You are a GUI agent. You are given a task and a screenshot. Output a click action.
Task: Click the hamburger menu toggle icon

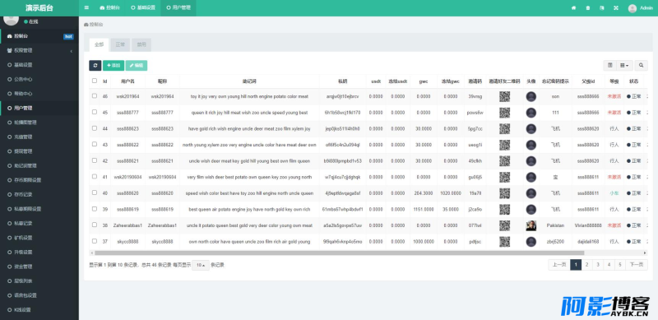click(x=86, y=7)
